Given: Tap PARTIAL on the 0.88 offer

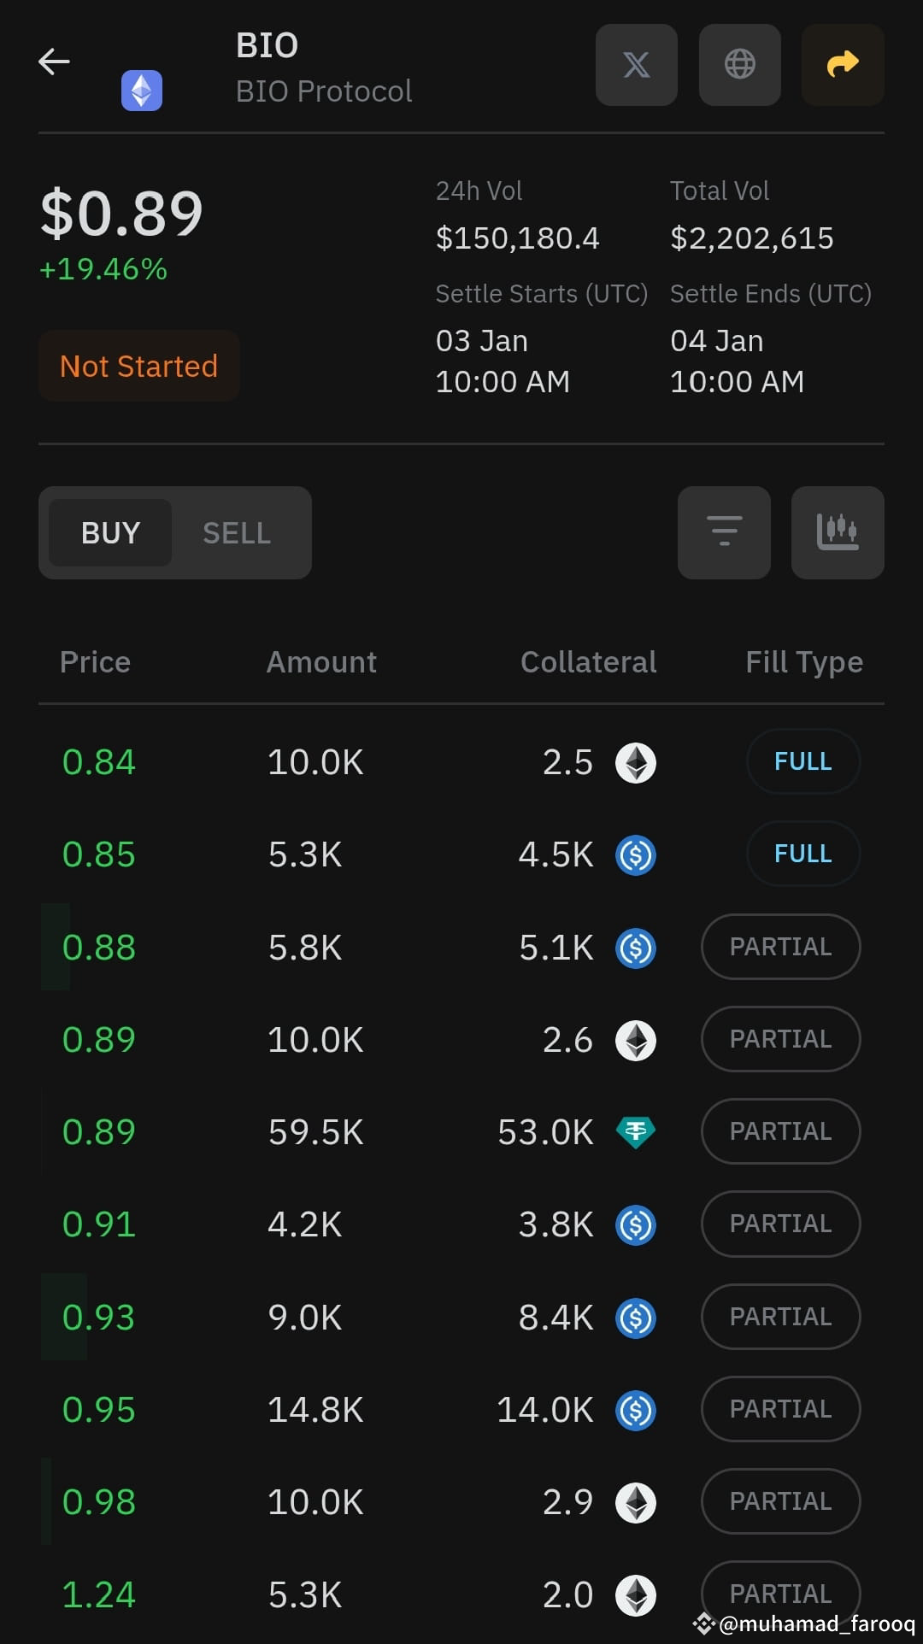Looking at the screenshot, I should tap(780, 947).
